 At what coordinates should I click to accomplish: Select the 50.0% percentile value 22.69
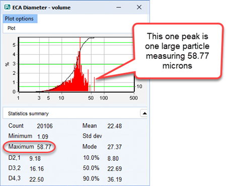(115, 169)
